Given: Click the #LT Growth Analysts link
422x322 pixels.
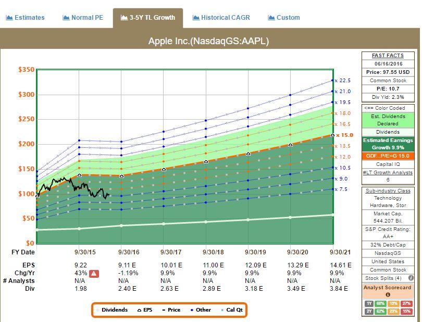Looking at the screenshot, I should click(388, 173).
